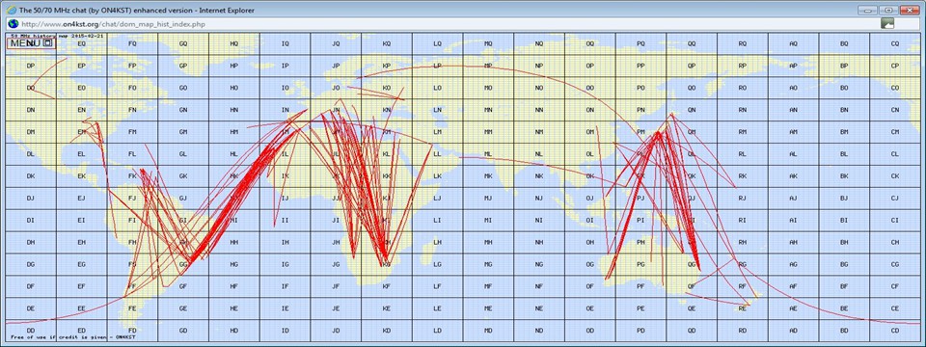Minimize the Internet Explorer window
This screenshot has width=926, height=347.
[x=867, y=10]
